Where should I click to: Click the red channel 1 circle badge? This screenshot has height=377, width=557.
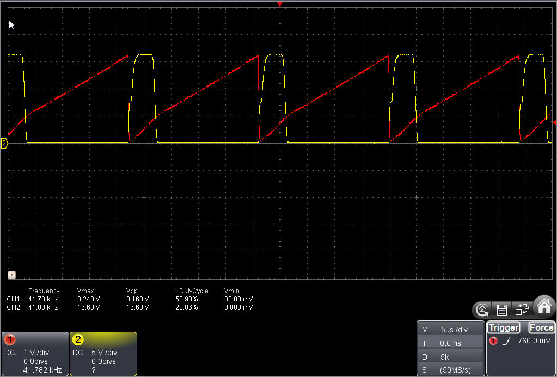[9, 339]
